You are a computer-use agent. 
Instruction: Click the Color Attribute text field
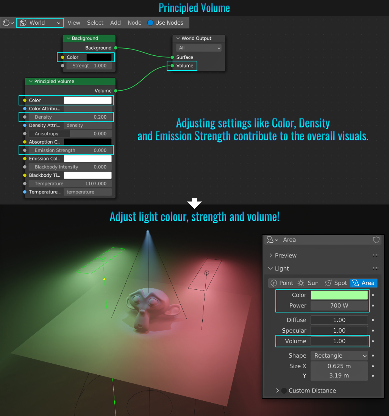point(88,109)
